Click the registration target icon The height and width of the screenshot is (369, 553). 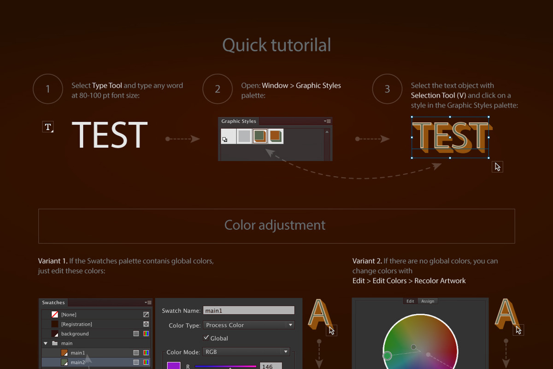click(x=146, y=324)
